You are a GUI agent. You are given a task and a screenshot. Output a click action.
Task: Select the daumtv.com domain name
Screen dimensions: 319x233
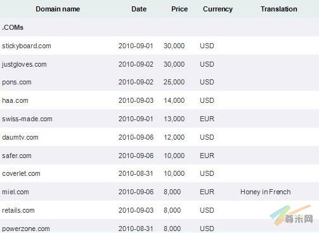pos(20,137)
